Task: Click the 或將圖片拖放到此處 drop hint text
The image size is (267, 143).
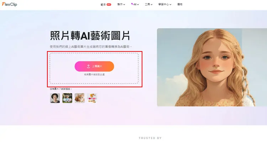Action: pos(94,75)
